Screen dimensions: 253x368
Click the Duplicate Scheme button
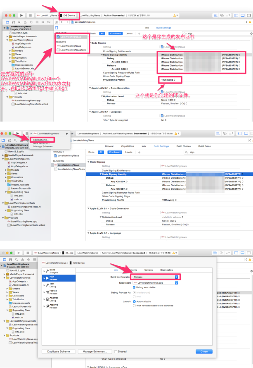click(59, 351)
